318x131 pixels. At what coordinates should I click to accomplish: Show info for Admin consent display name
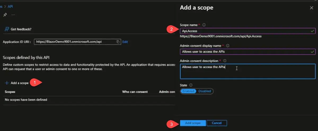tap(228, 46)
